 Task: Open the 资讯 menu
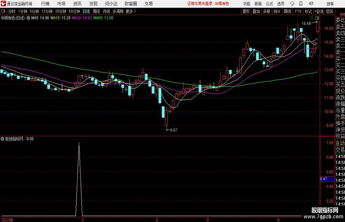click(x=77, y=4)
